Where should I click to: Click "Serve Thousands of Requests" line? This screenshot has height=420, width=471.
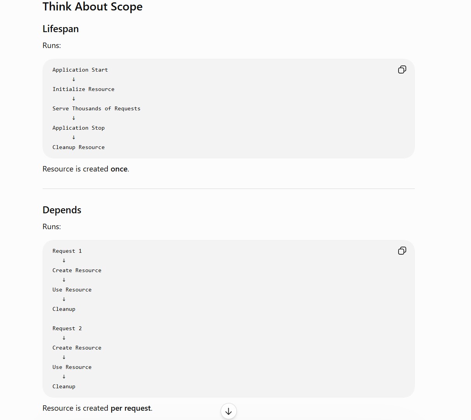(97, 109)
